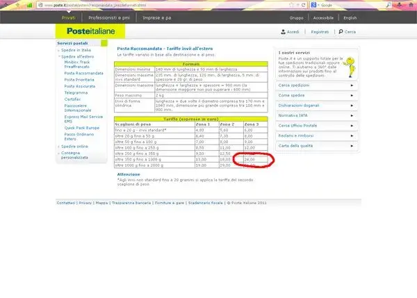This screenshot has height=298, width=417.
Task: Open Posta Assicurata in sidebar
Action: tap(79, 86)
